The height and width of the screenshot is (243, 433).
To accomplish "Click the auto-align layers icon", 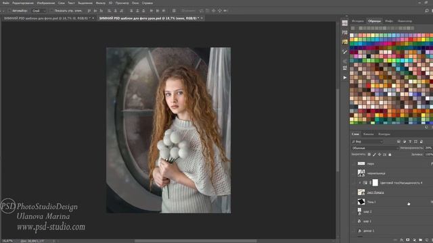I will pos(174,11).
